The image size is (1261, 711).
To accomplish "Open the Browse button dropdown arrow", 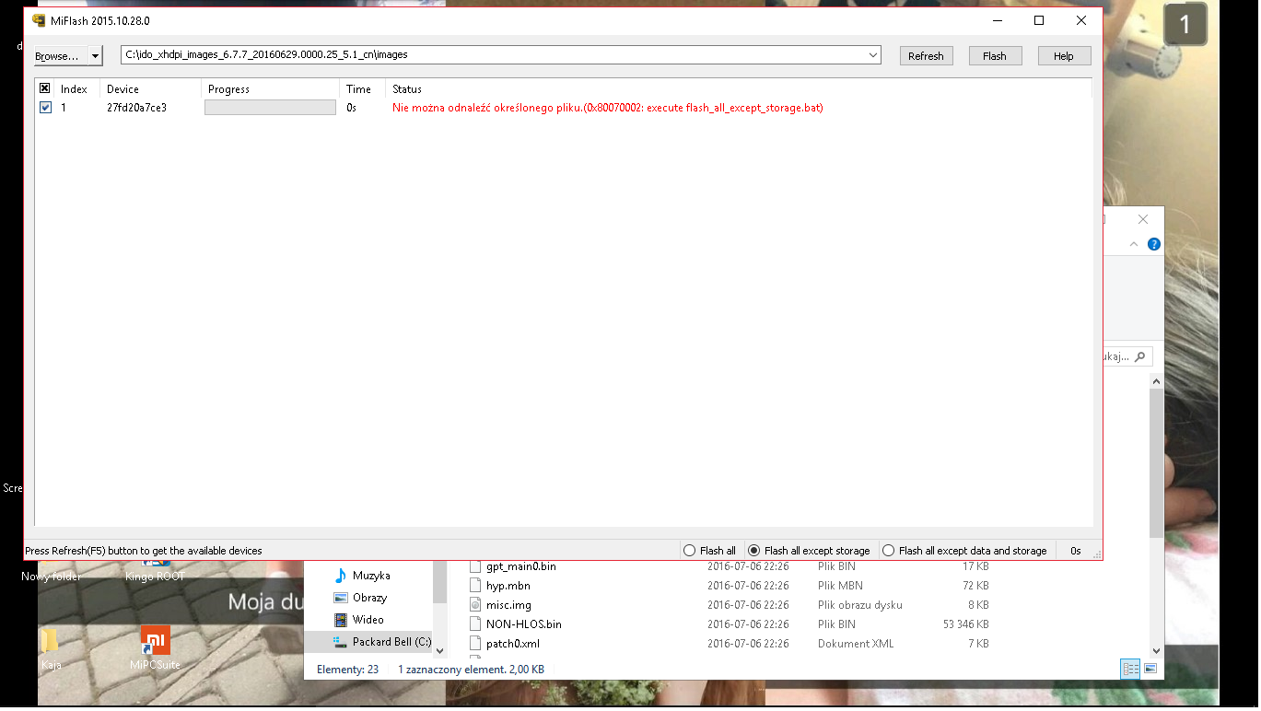I will (x=96, y=56).
